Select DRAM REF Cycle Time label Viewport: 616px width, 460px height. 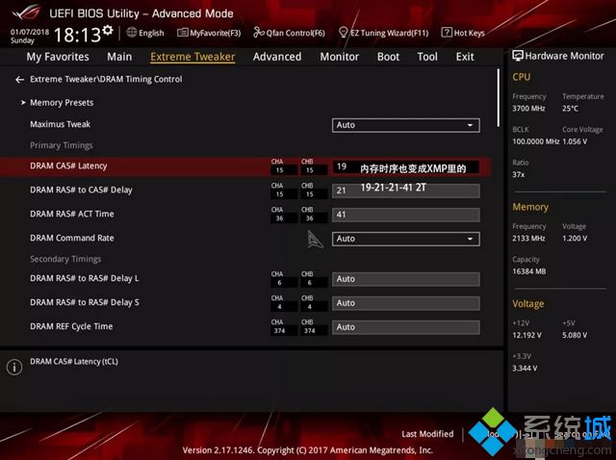coord(71,326)
